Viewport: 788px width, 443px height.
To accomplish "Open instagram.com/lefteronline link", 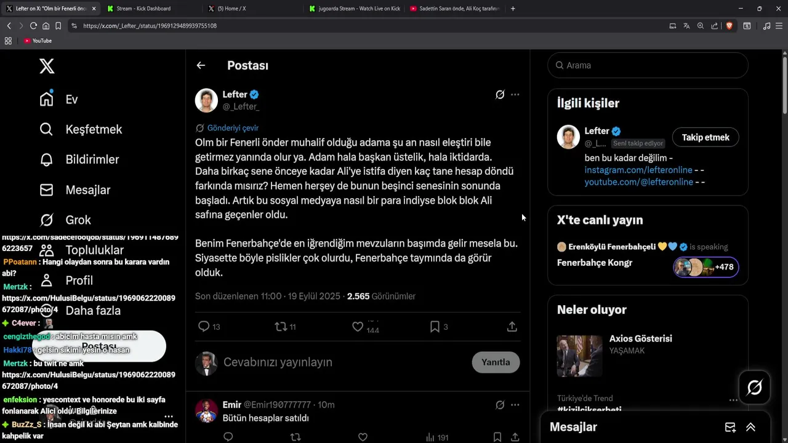I will [638, 170].
